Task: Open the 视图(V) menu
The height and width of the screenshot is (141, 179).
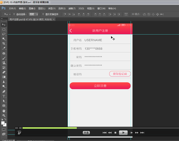Action: [x=91, y=8]
